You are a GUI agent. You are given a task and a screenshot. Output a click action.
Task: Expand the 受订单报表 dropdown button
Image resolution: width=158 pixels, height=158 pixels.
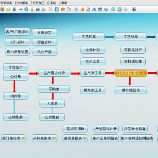pyautogui.click(x=23, y=138)
